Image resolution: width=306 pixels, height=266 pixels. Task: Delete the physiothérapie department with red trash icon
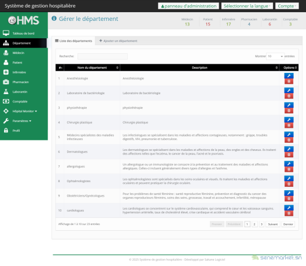point(289,110)
